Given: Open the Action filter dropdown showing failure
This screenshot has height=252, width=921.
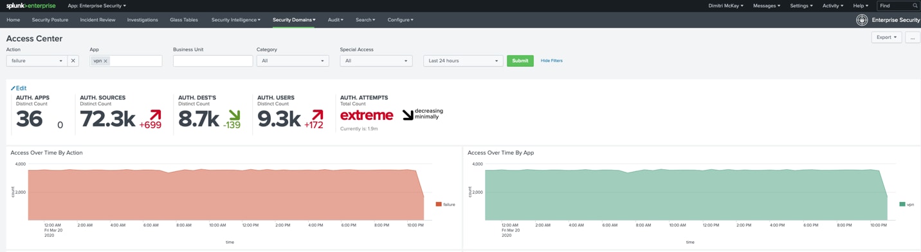Looking at the screenshot, I should pyautogui.click(x=37, y=61).
